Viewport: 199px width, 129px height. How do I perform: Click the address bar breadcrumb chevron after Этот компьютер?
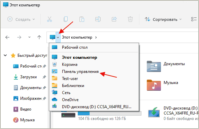[96, 37]
